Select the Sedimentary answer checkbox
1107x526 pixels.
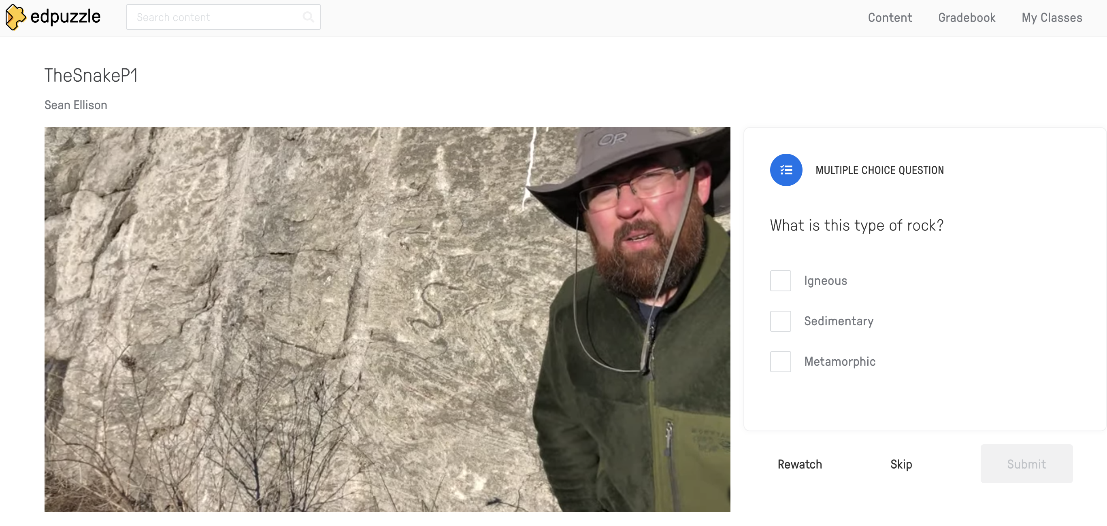780,321
